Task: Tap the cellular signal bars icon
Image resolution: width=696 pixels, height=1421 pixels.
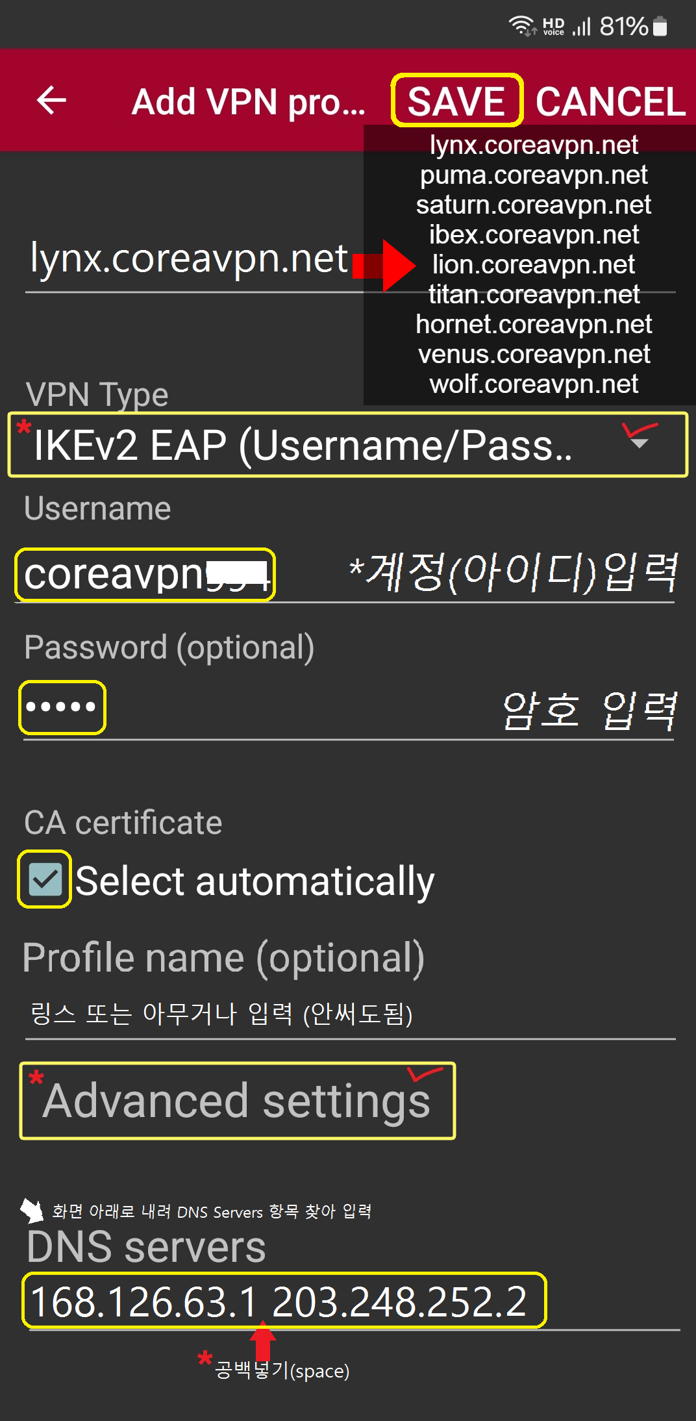Action: [x=582, y=27]
